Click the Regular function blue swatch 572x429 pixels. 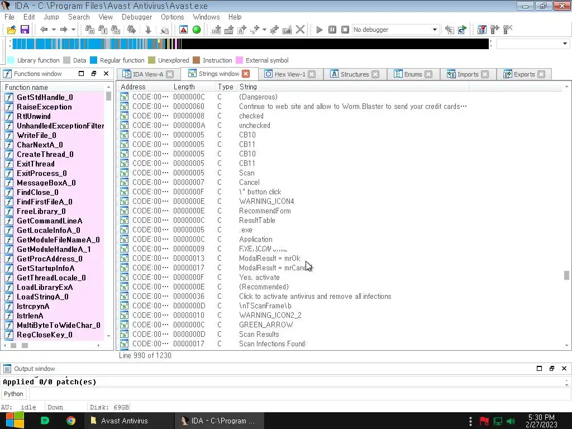[94, 60]
